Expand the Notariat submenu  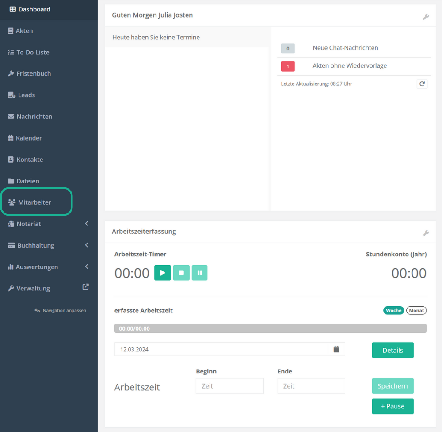87,224
